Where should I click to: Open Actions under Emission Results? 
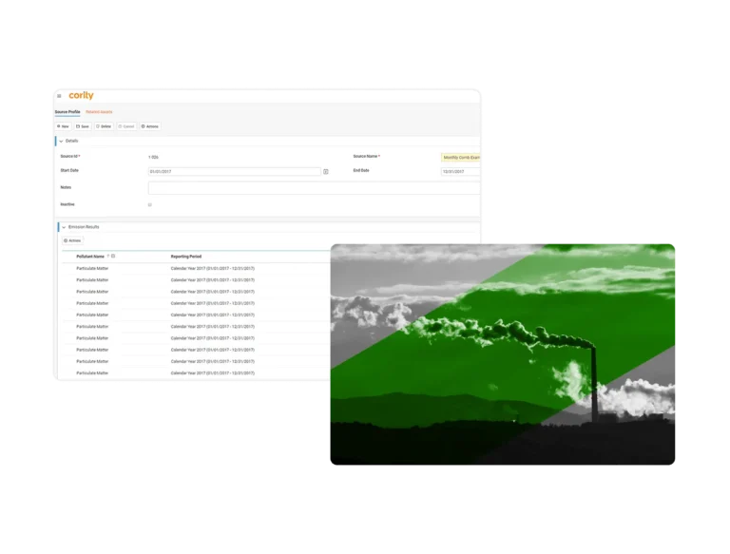[72, 240]
